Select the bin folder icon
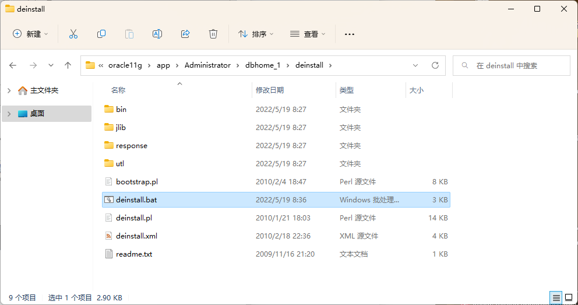Image resolution: width=578 pixels, height=305 pixels. pos(109,109)
